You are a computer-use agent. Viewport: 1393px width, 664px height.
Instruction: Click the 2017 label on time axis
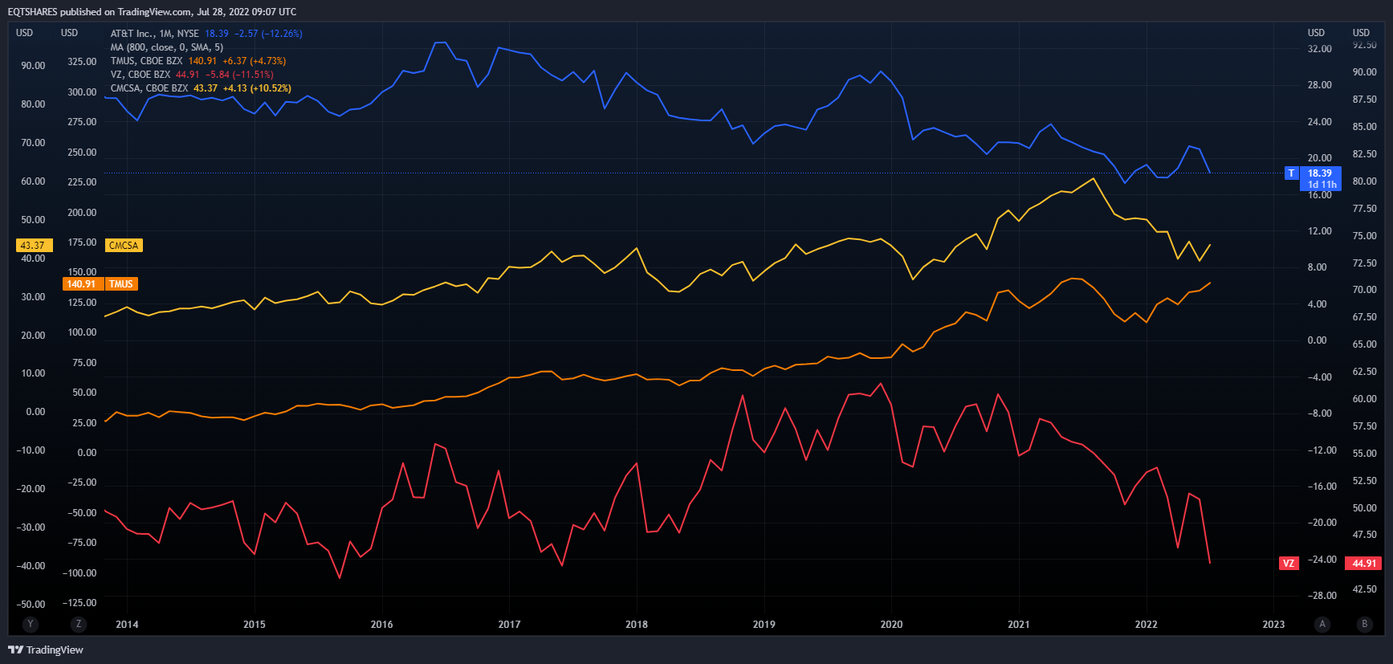point(509,625)
